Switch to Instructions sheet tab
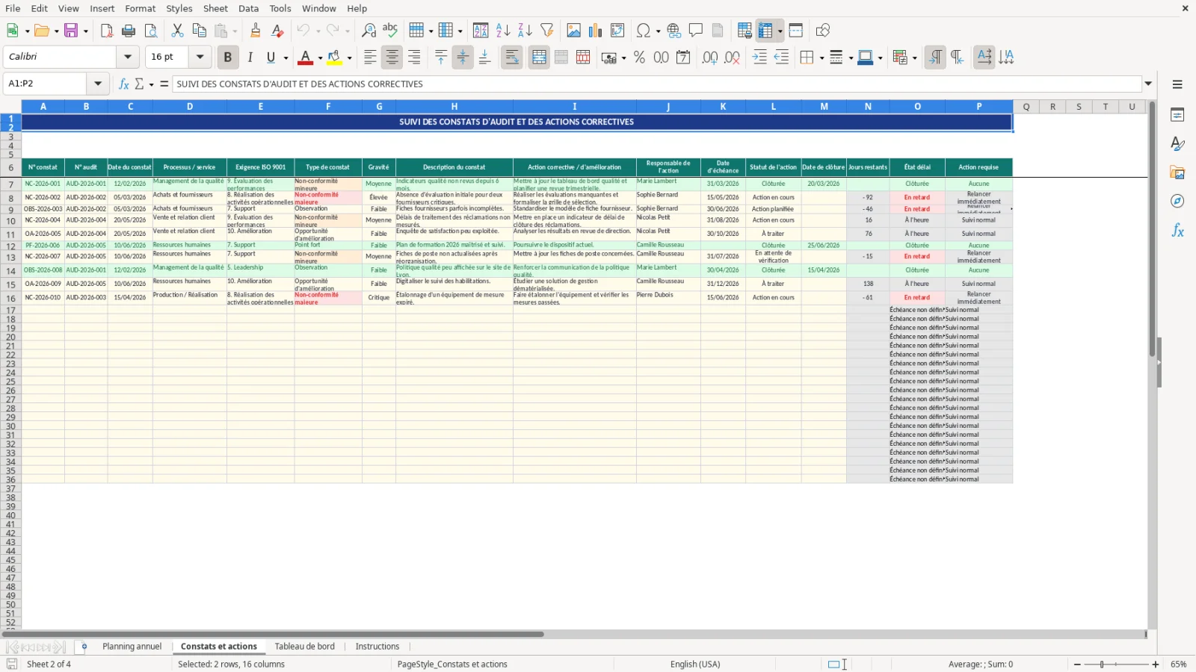The image size is (1196, 672). tap(377, 647)
